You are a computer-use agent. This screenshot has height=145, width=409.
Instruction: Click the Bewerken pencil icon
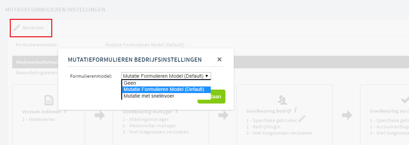17,28
